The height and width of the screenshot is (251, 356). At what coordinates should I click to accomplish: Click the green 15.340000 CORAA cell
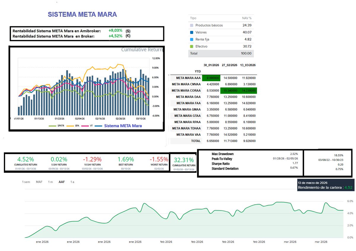point(229,91)
